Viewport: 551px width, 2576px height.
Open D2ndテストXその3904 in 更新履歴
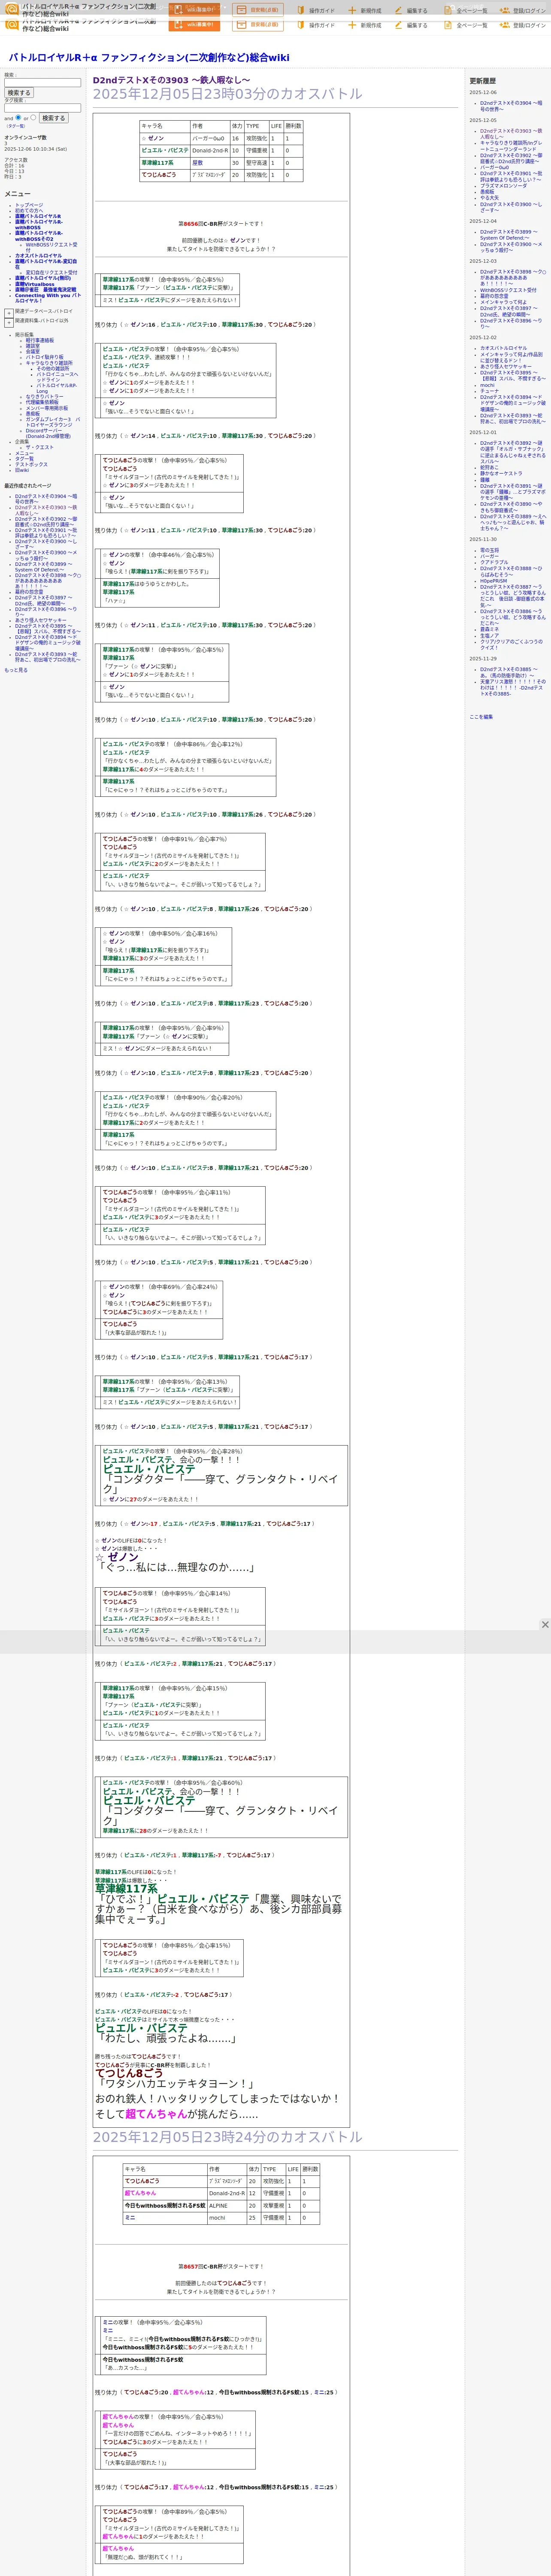[x=511, y=106]
